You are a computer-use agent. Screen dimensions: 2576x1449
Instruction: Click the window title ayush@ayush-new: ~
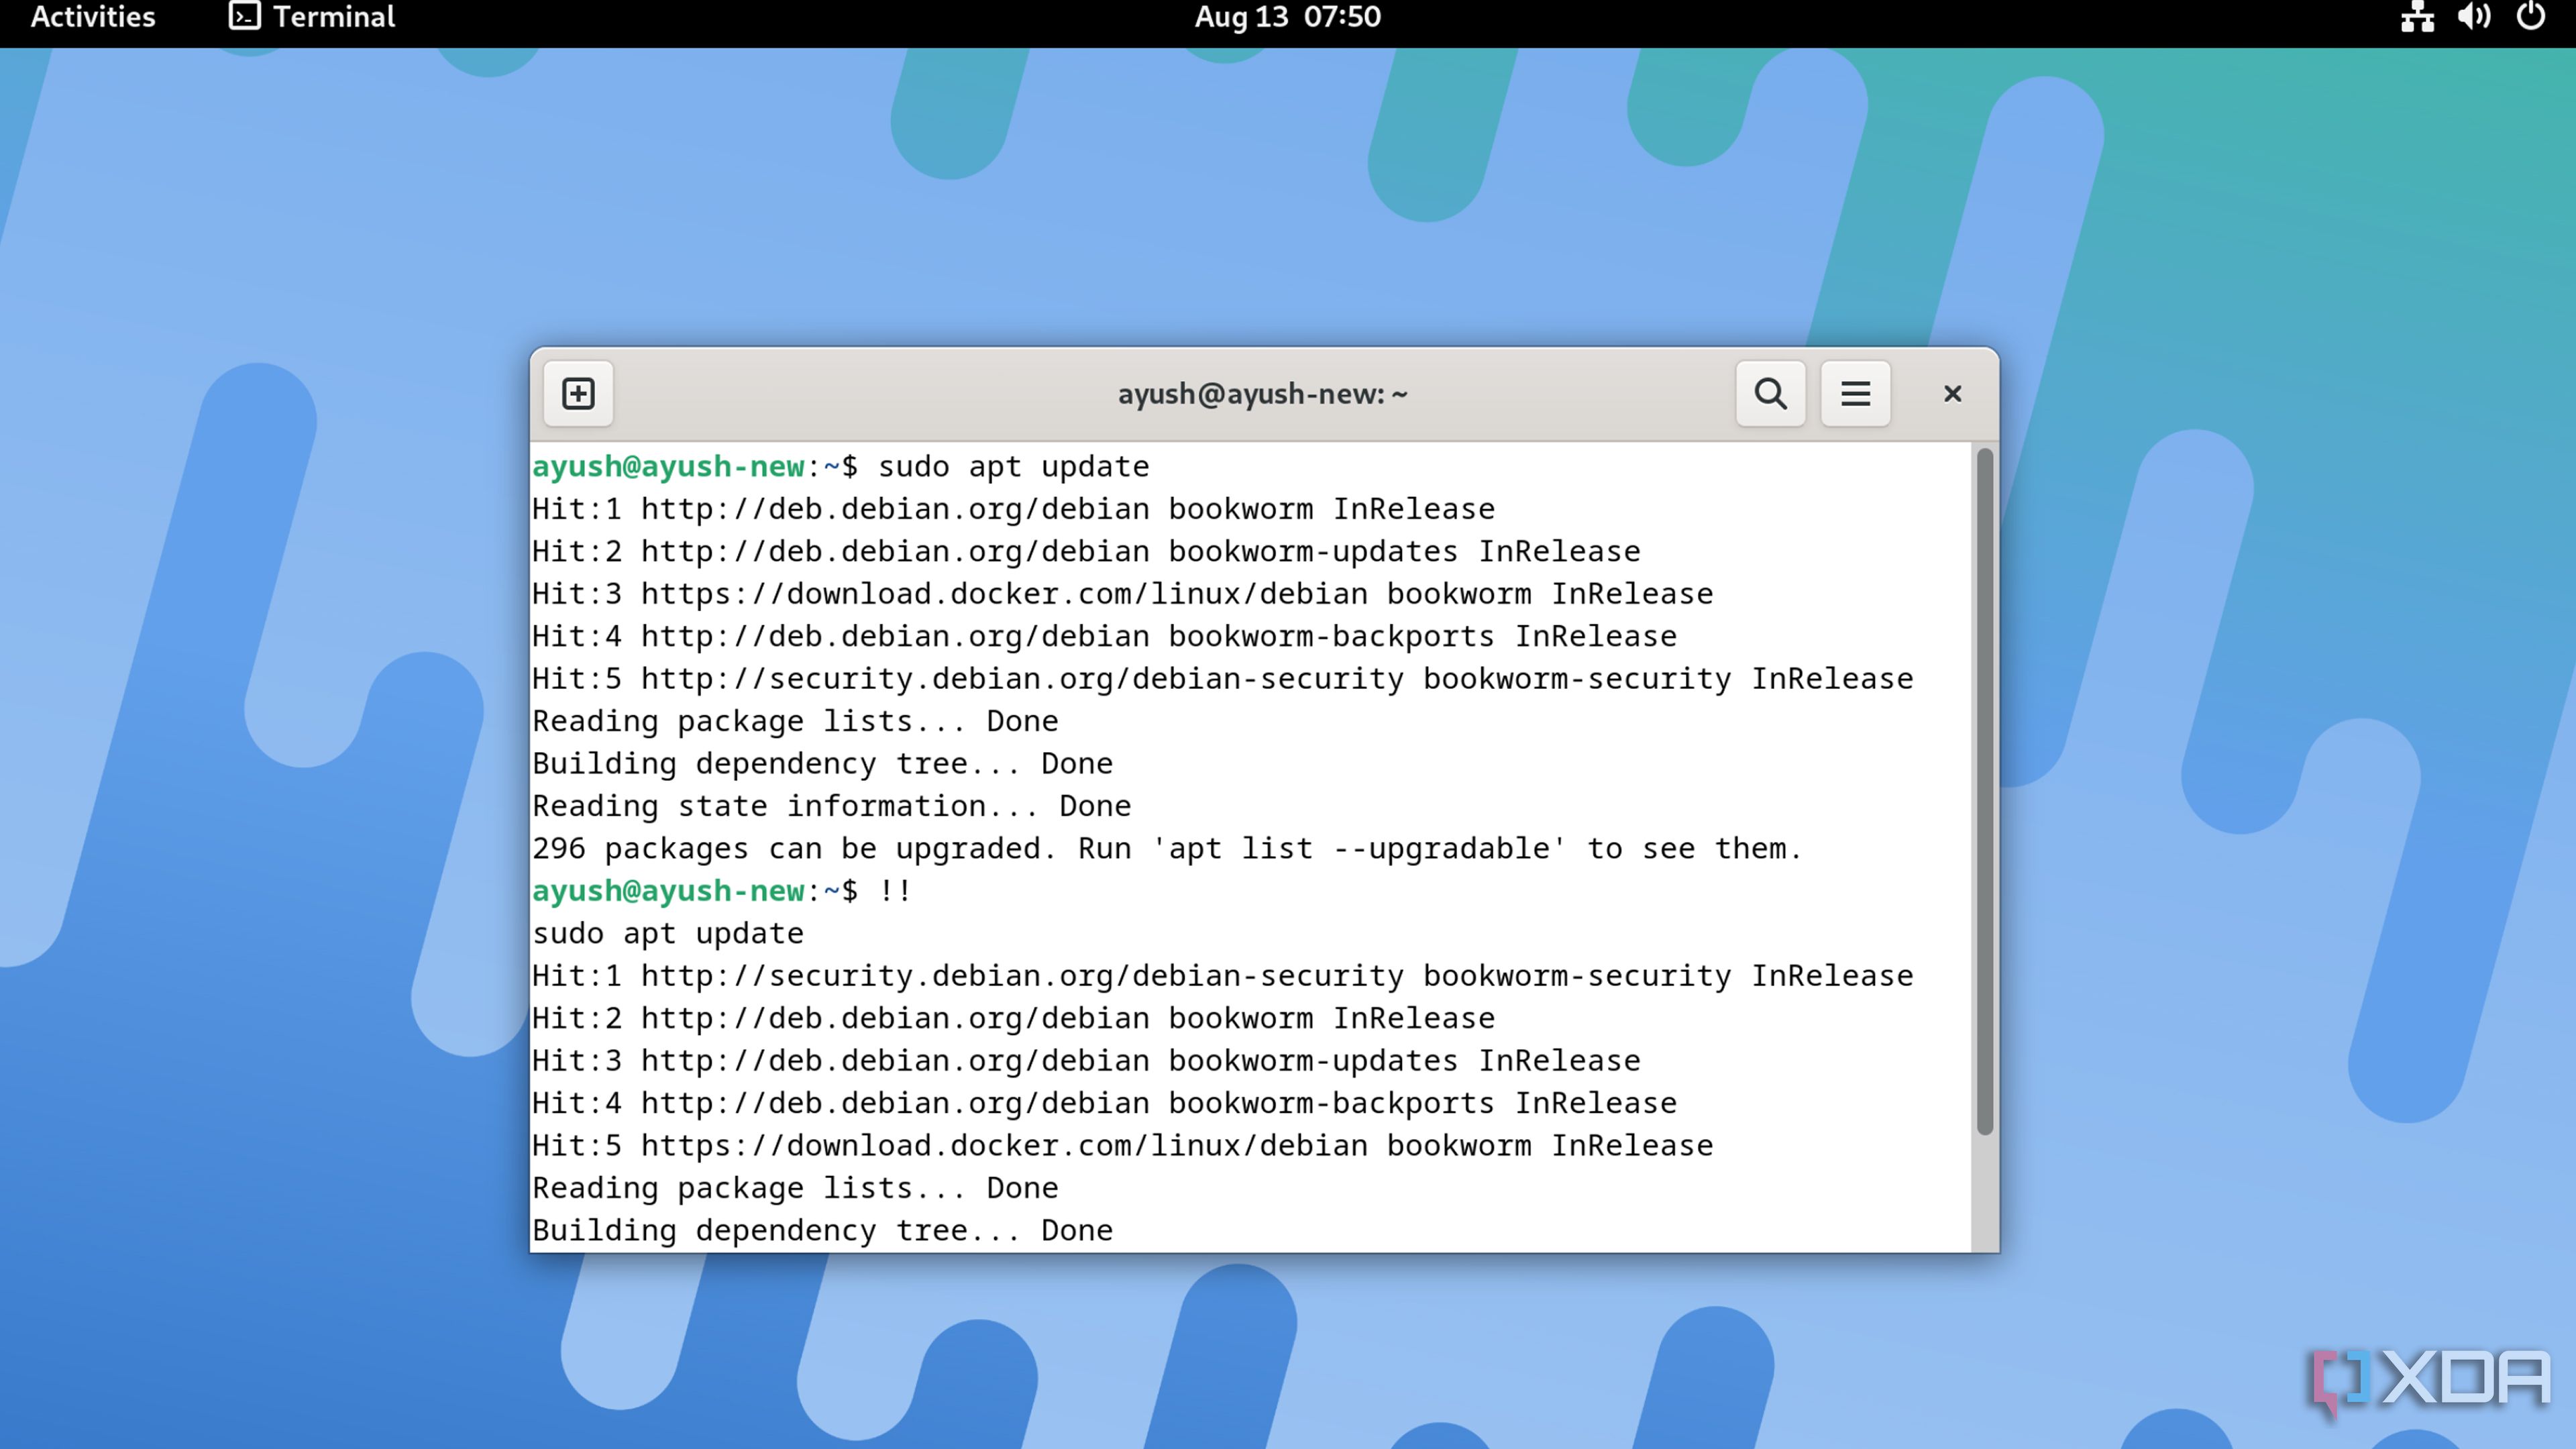tap(1262, 394)
